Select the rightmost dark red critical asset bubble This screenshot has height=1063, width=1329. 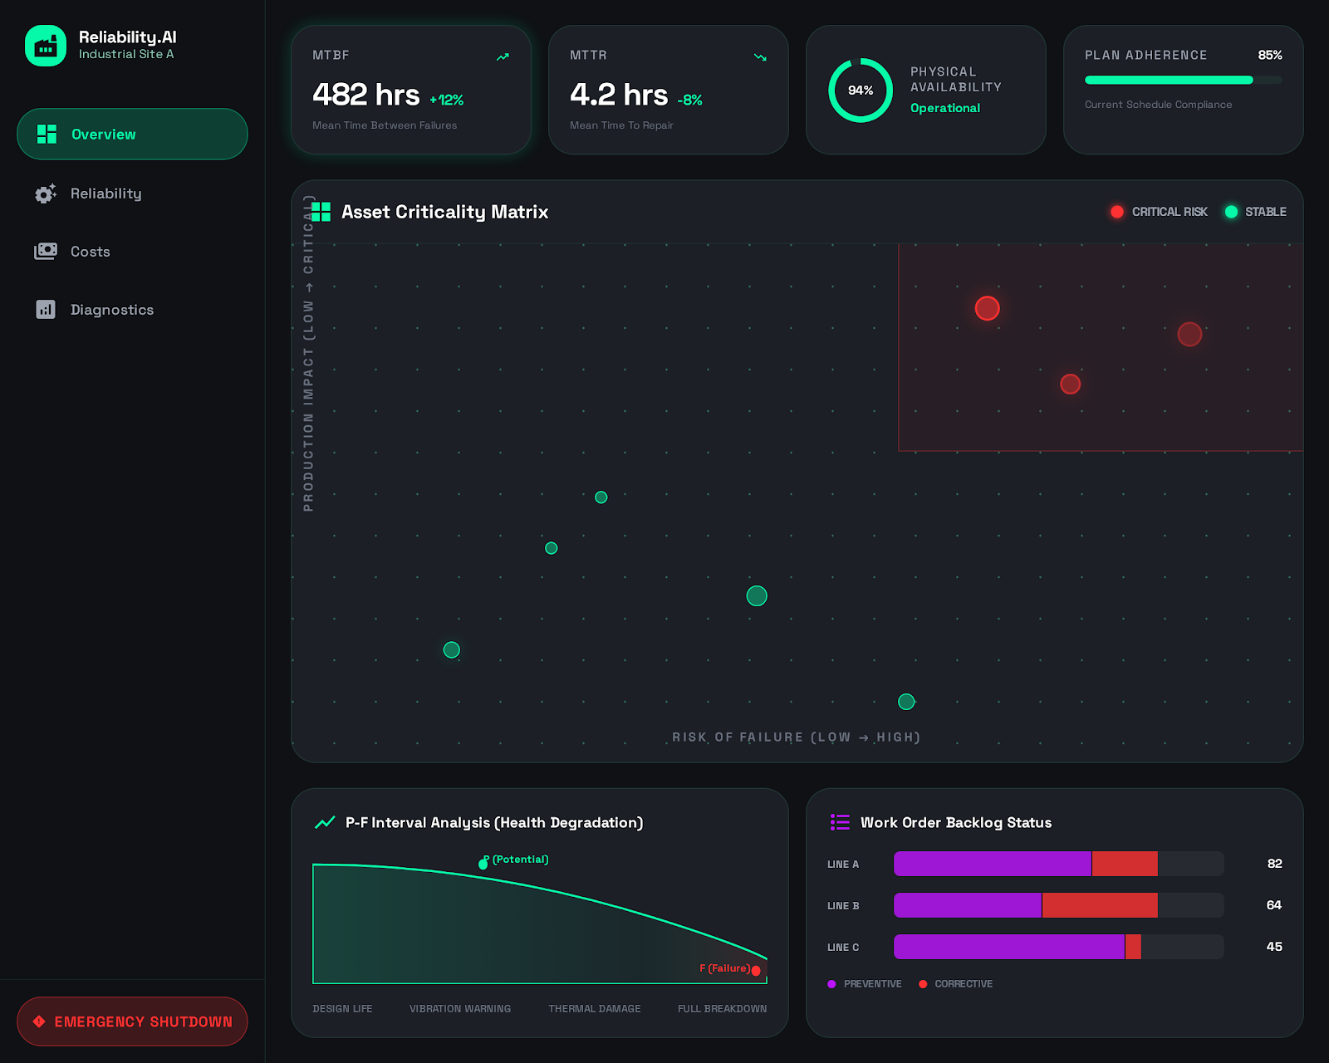(1189, 334)
